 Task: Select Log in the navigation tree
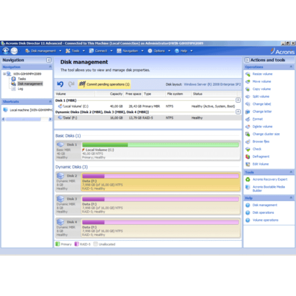pos(20,89)
